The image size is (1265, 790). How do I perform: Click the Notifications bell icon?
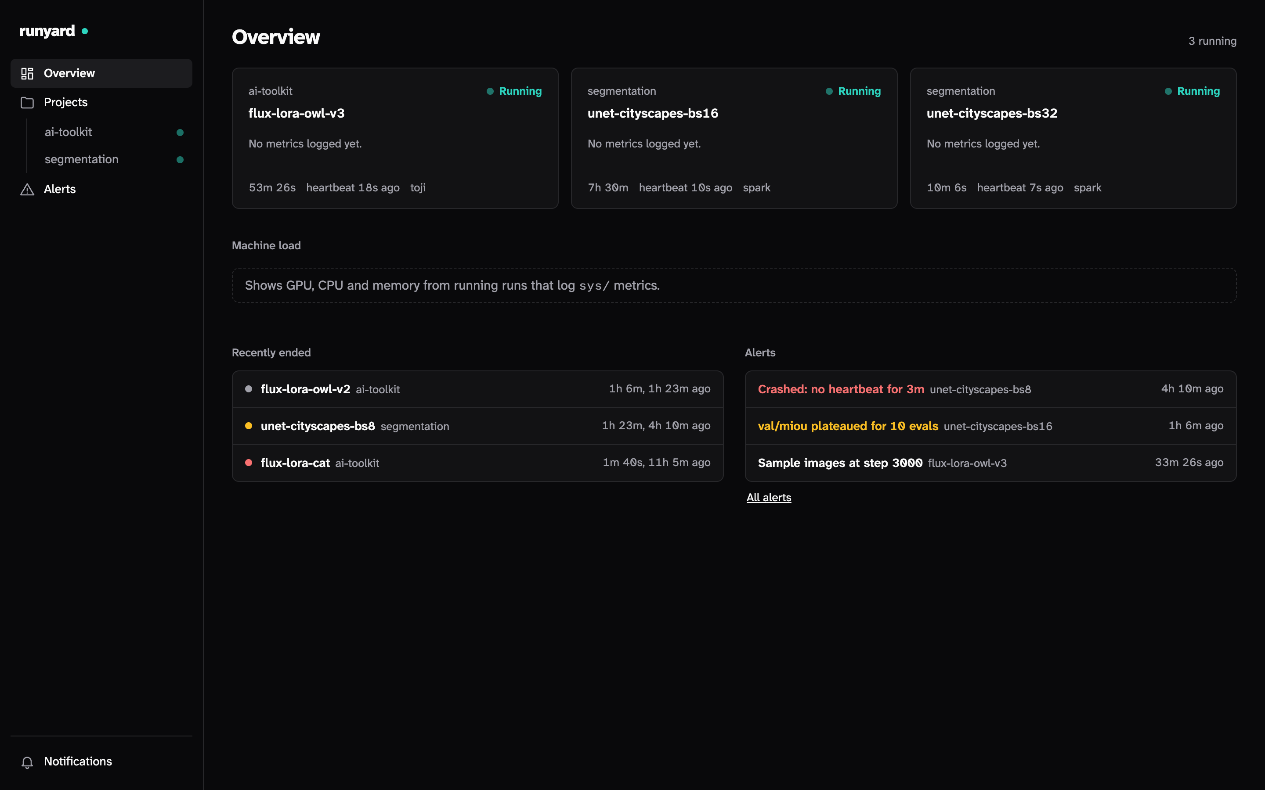[x=27, y=762]
